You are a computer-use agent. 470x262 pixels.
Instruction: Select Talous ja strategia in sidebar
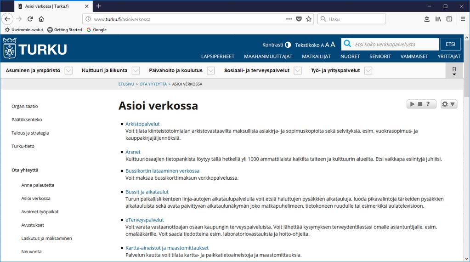tap(30, 133)
